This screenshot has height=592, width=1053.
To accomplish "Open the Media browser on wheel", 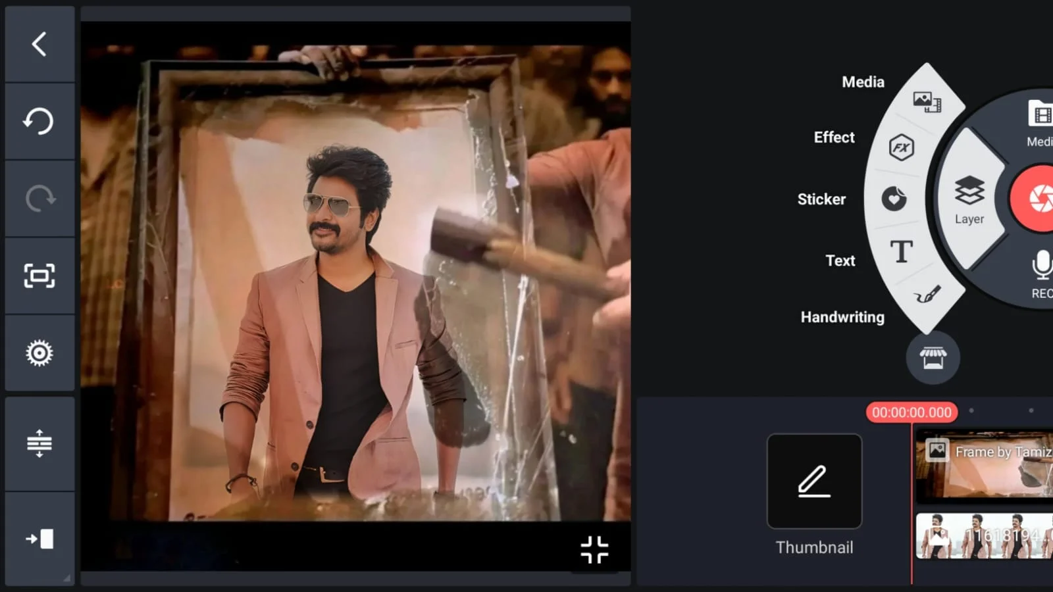I will (x=1040, y=122).
